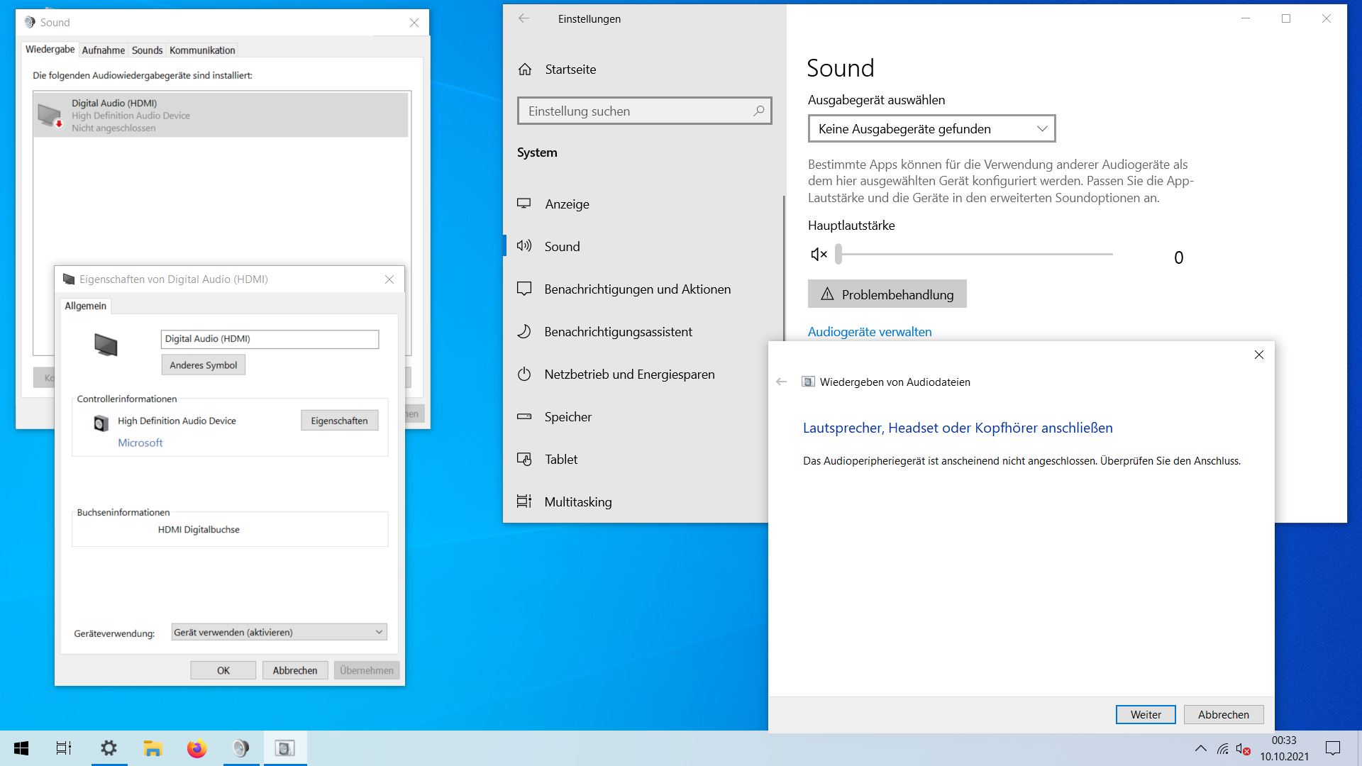Click the Multitasking sidebar icon

pos(524,502)
